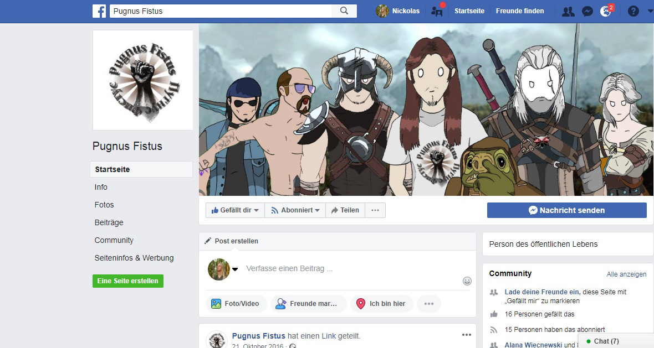Open the Chat (7) bar
This screenshot has width=654, height=348.
point(616,341)
